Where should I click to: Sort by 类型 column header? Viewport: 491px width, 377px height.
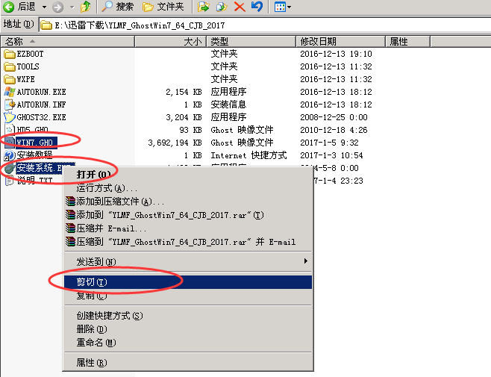click(x=251, y=41)
